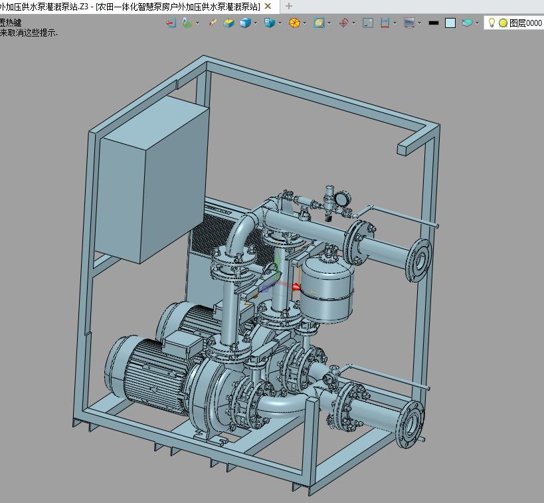Click the light blue face color swatch
Viewport: 544px width, 503px height.
point(450,23)
